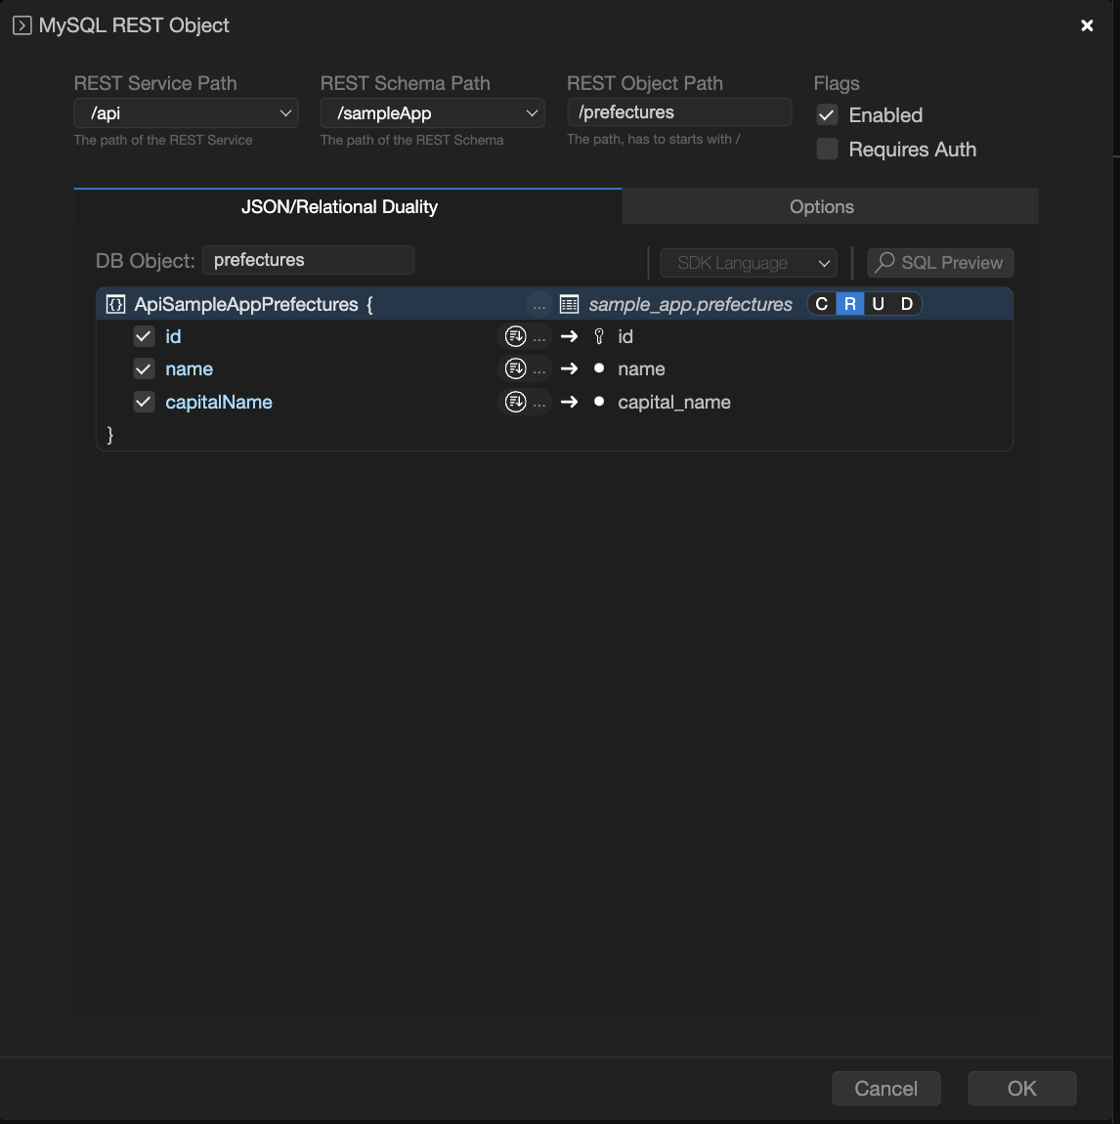This screenshot has width=1120, height=1124.
Task: Open the ellipsis options on the ApiSampleAppPrefectures row
Action: [x=538, y=305]
